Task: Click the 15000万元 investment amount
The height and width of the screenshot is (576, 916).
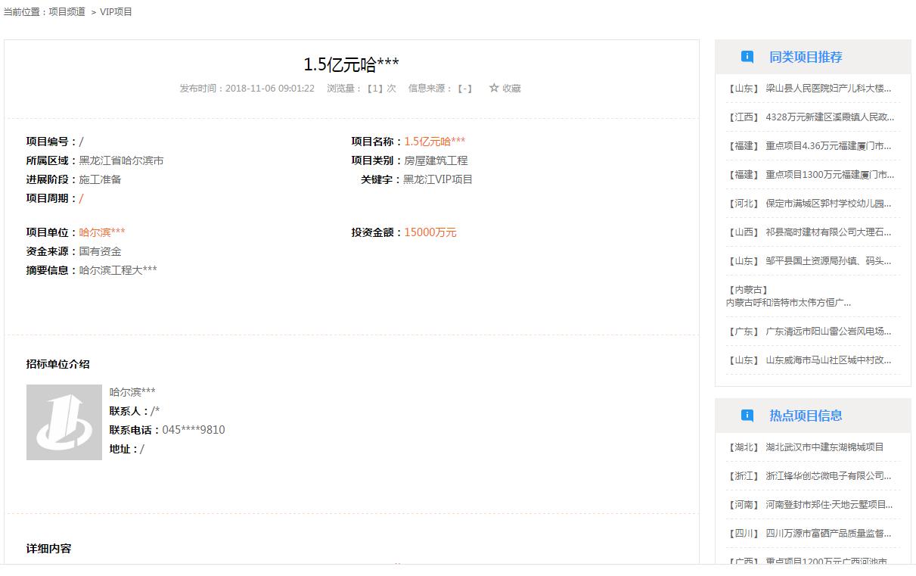Action: click(430, 232)
